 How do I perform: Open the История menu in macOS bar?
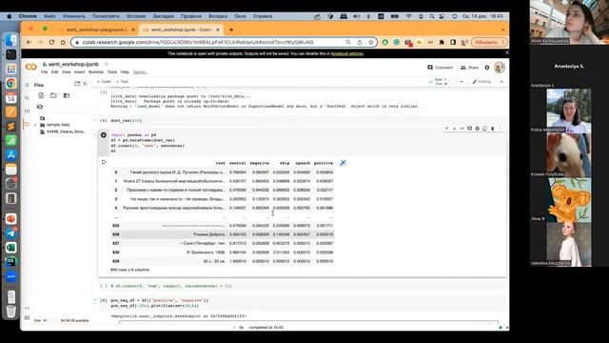(x=135, y=16)
